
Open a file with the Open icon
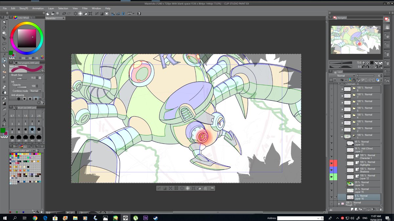point(52,14)
